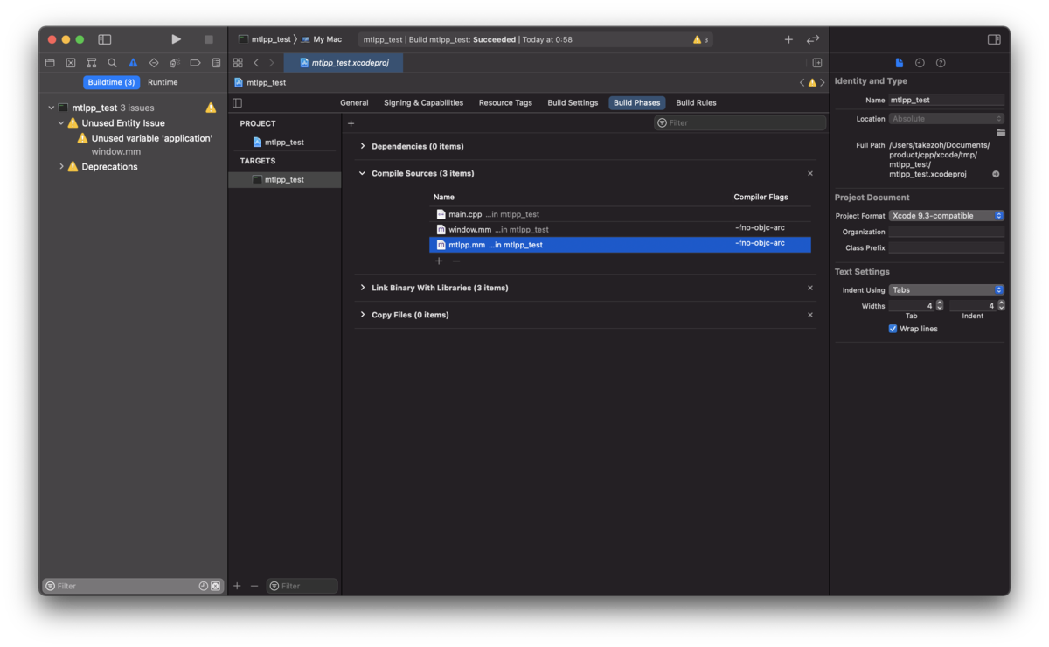
Task: Remove the selected compile source file
Action: pos(456,261)
